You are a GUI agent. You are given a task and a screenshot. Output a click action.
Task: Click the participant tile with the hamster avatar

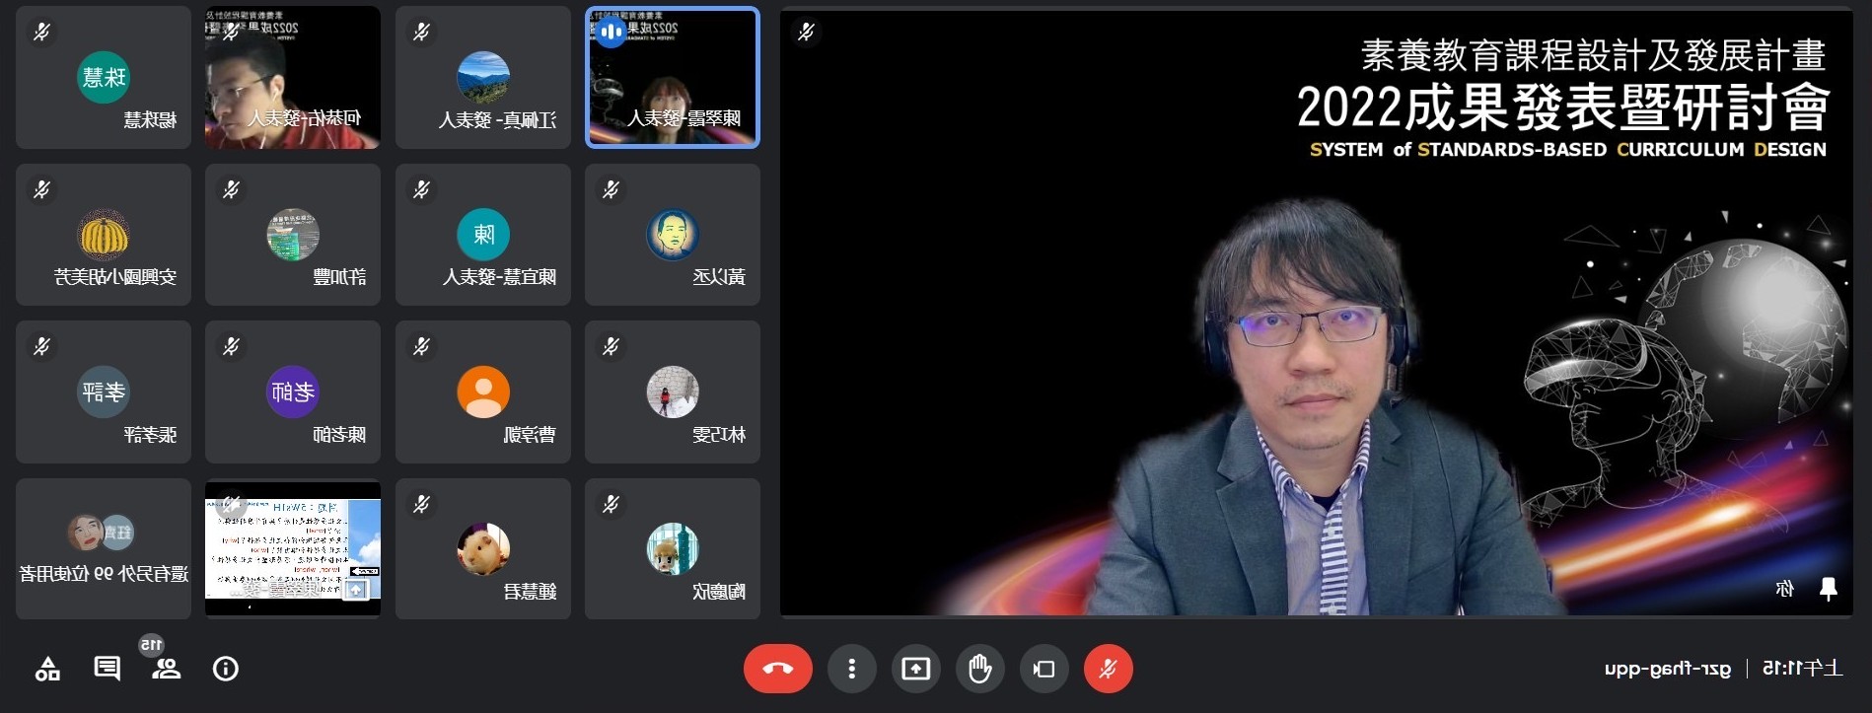(482, 548)
